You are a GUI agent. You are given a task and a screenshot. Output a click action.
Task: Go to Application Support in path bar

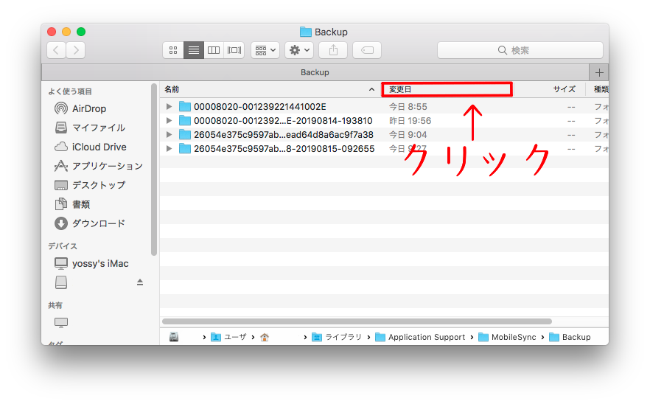pos(420,337)
